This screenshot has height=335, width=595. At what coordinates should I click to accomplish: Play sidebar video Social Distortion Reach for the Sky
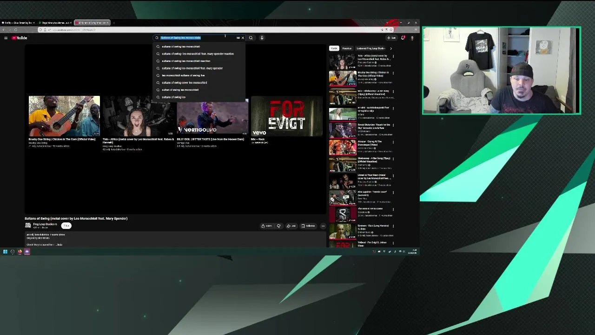(x=343, y=130)
